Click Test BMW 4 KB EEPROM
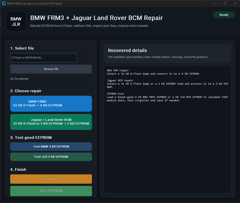The width and height of the screenshot is (240, 203). pyautogui.click(x=51, y=147)
